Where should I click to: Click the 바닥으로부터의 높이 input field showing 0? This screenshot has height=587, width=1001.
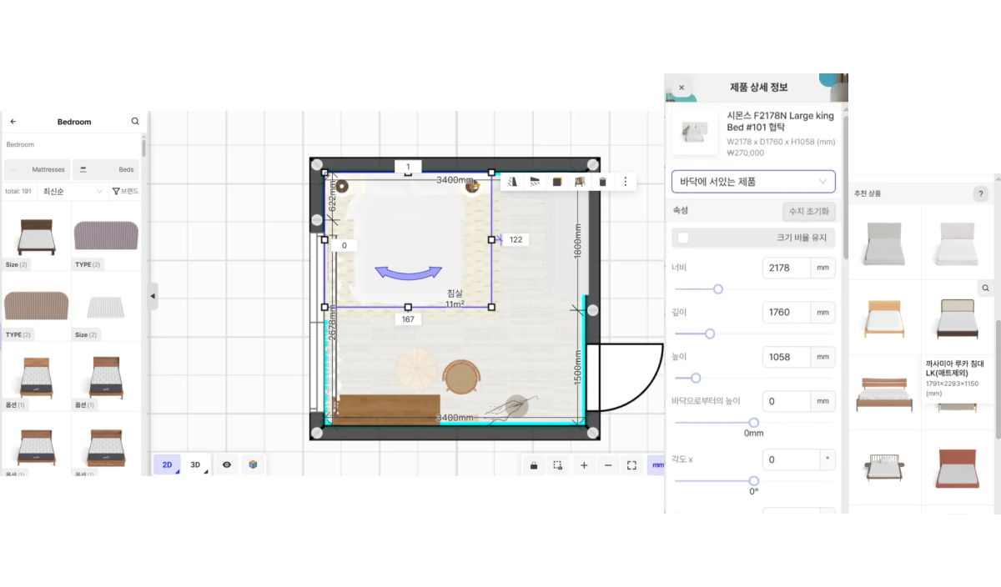point(787,401)
